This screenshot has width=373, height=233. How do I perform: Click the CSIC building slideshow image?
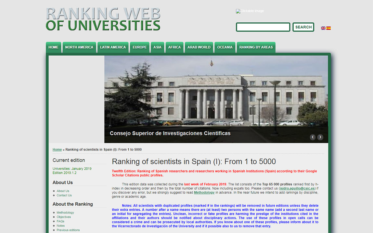pos(216,94)
